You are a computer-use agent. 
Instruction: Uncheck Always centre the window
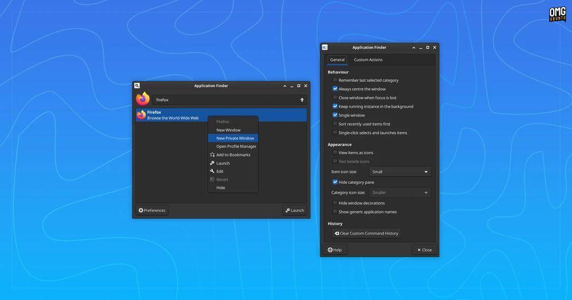coord(335,89)
